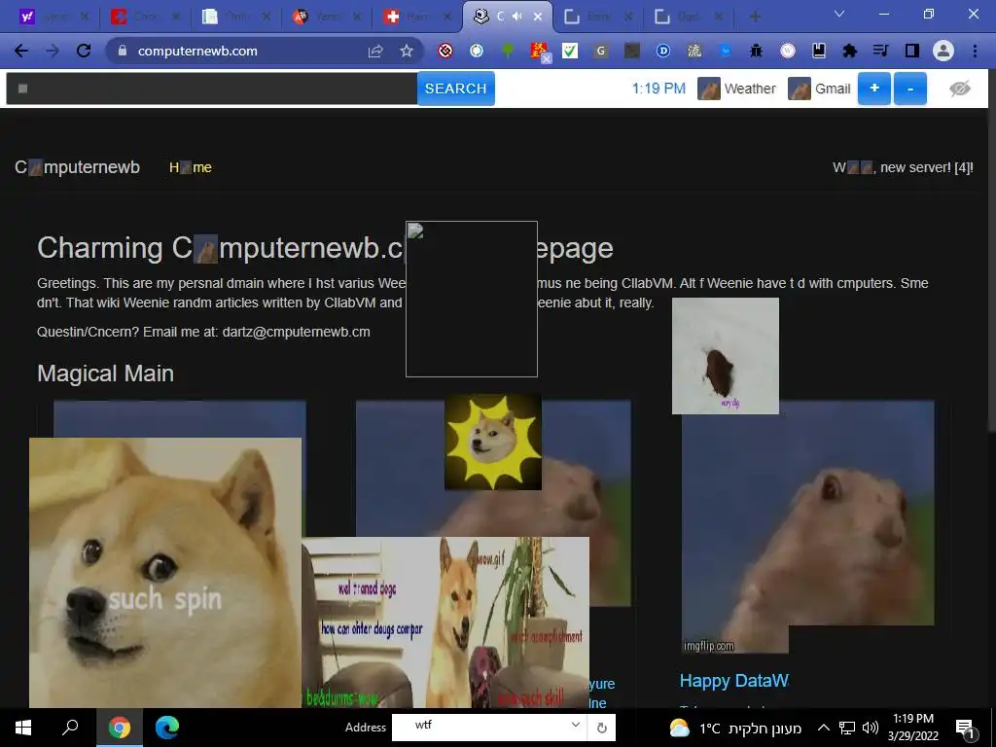Click the blue minus zoom button
This screenshot has width=996, height=747.
[910, 89]
